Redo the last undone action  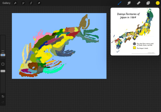click(x=3, y=102)
